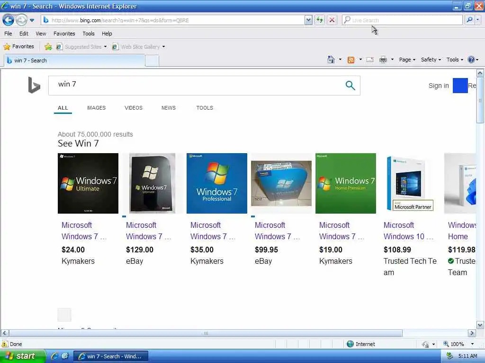
Task: Open the $24.00 Kymakers Windows 7 link
Action: click(84, 231)
